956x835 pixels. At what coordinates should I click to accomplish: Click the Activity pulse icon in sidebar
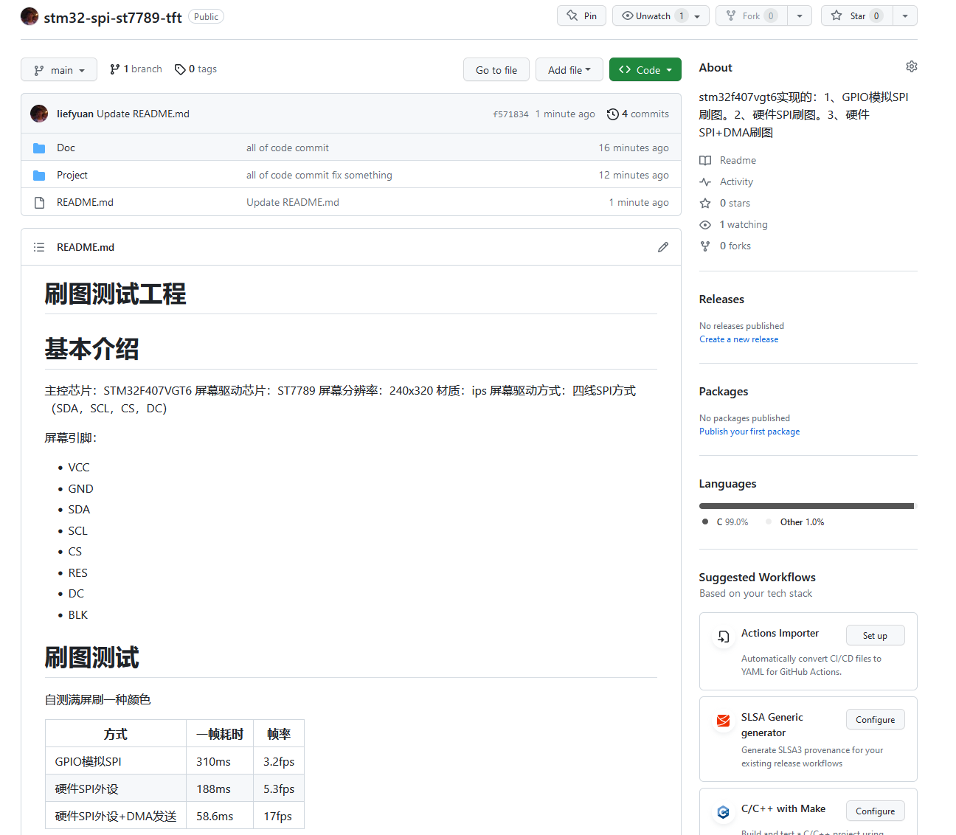click(705, 181)
